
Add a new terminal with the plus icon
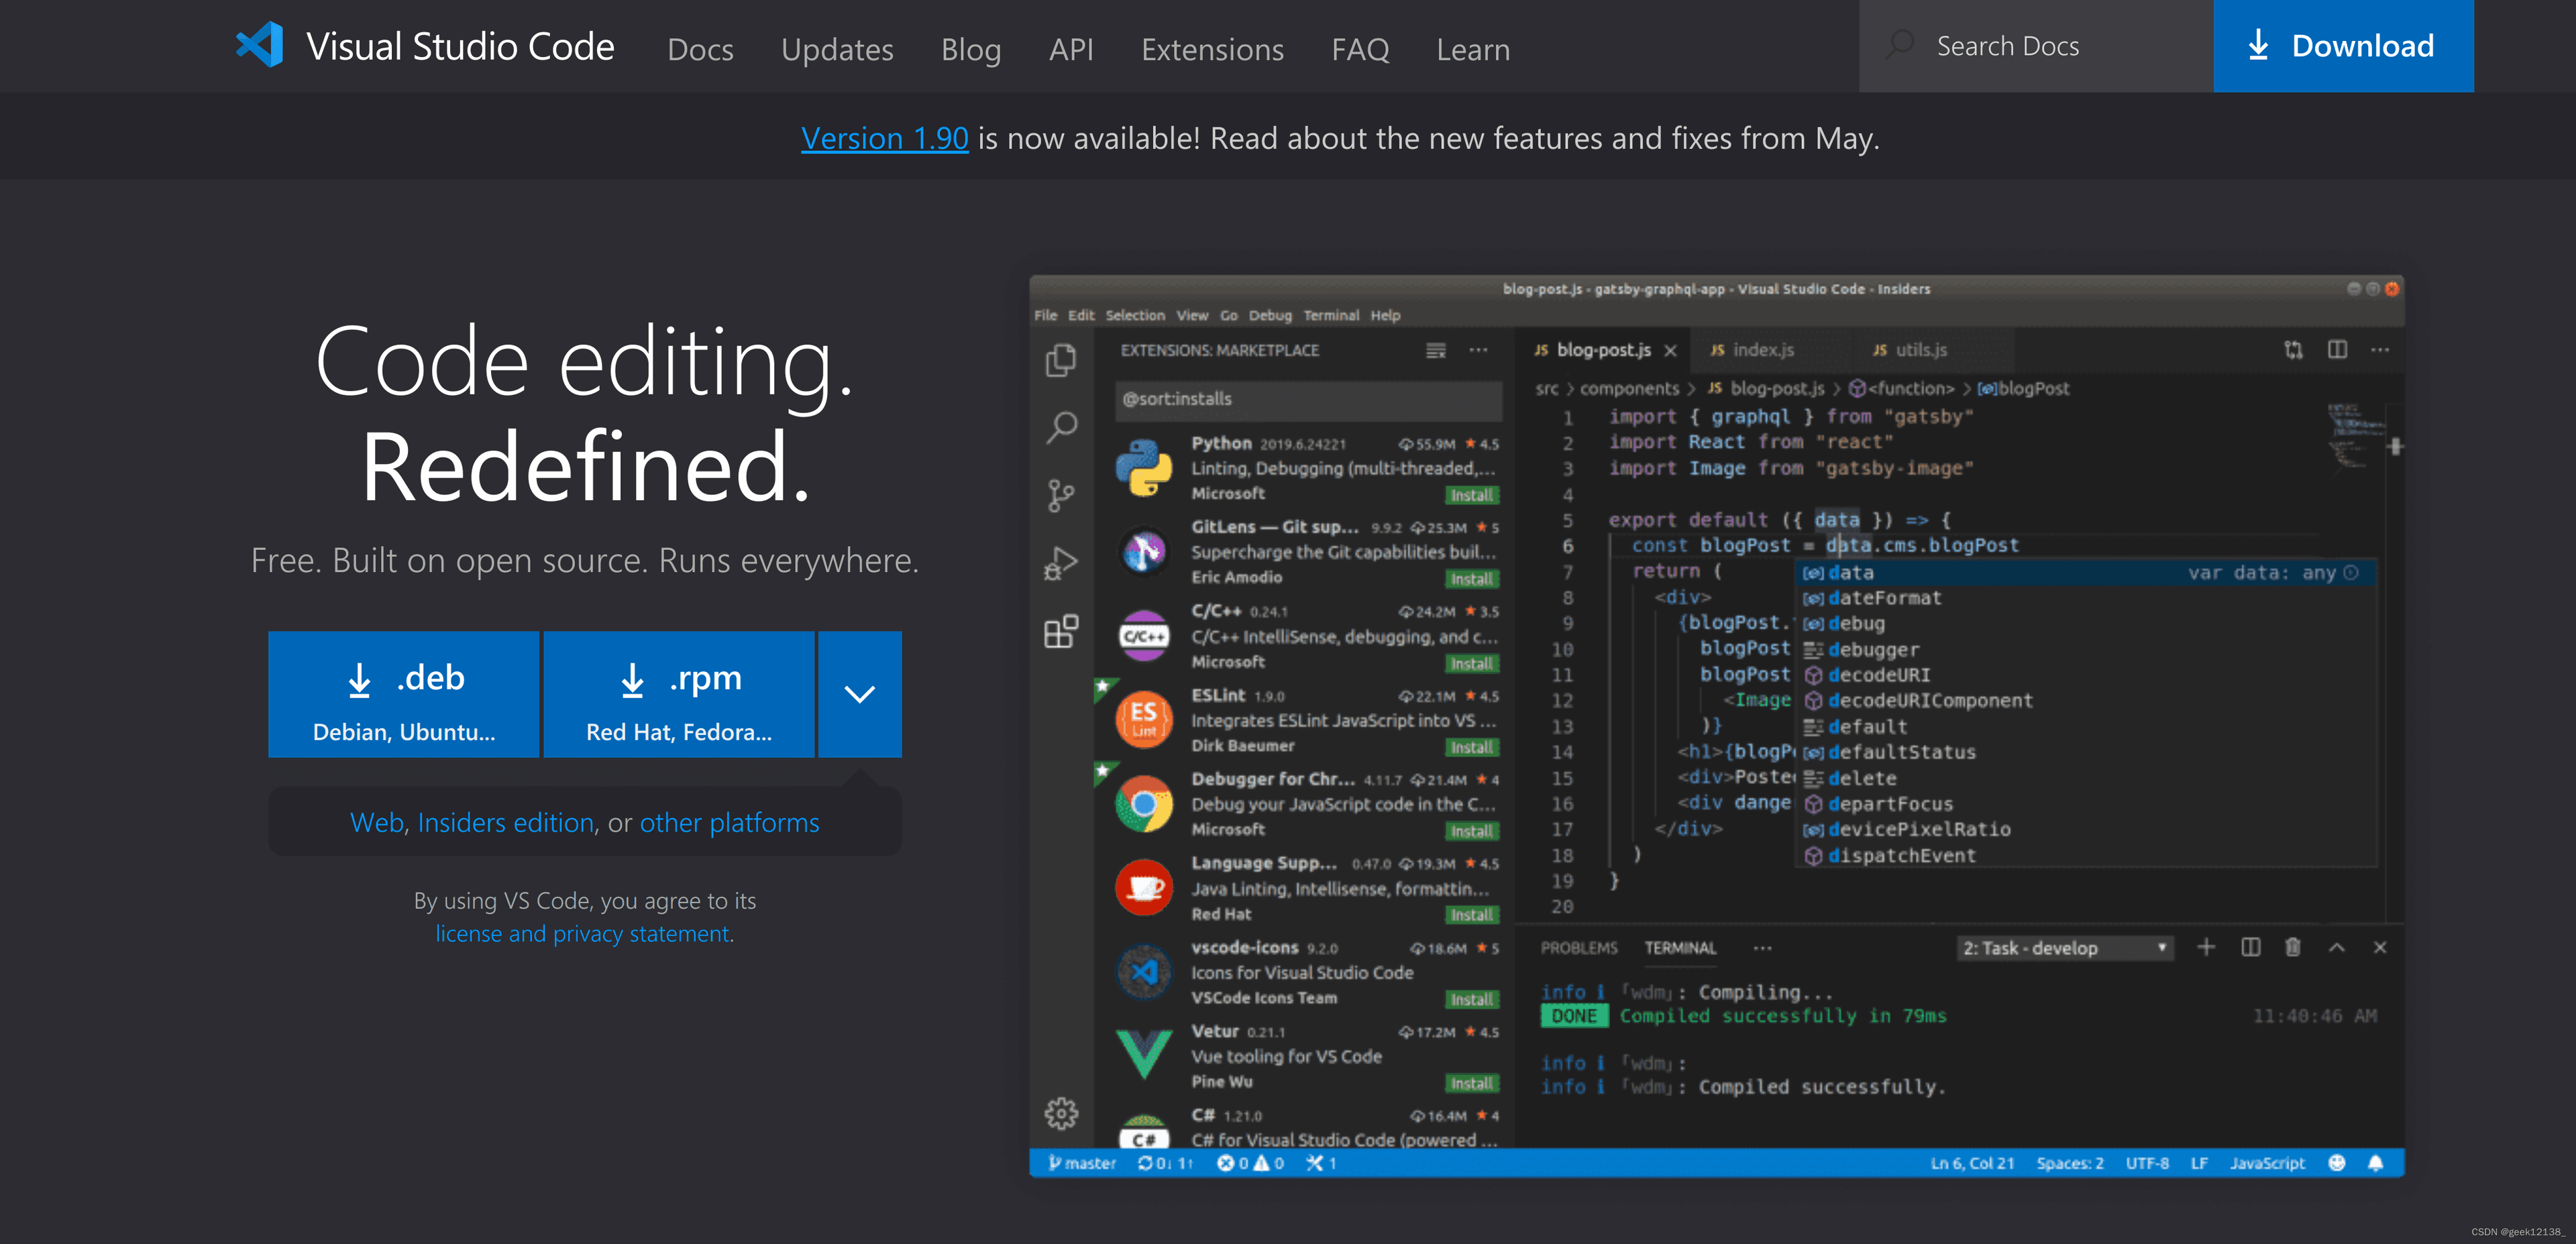pyautogui.click(x=2206, y=947)
